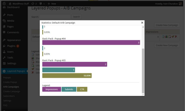Click the WordPress logo icon

coord(4,4)
